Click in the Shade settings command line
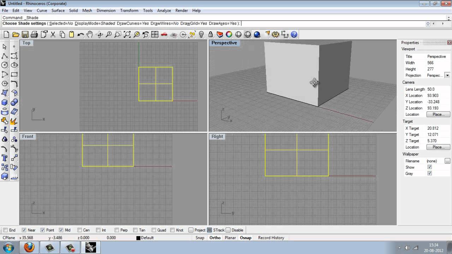Viewport: 452px width, 254px height. coord(212,24)
